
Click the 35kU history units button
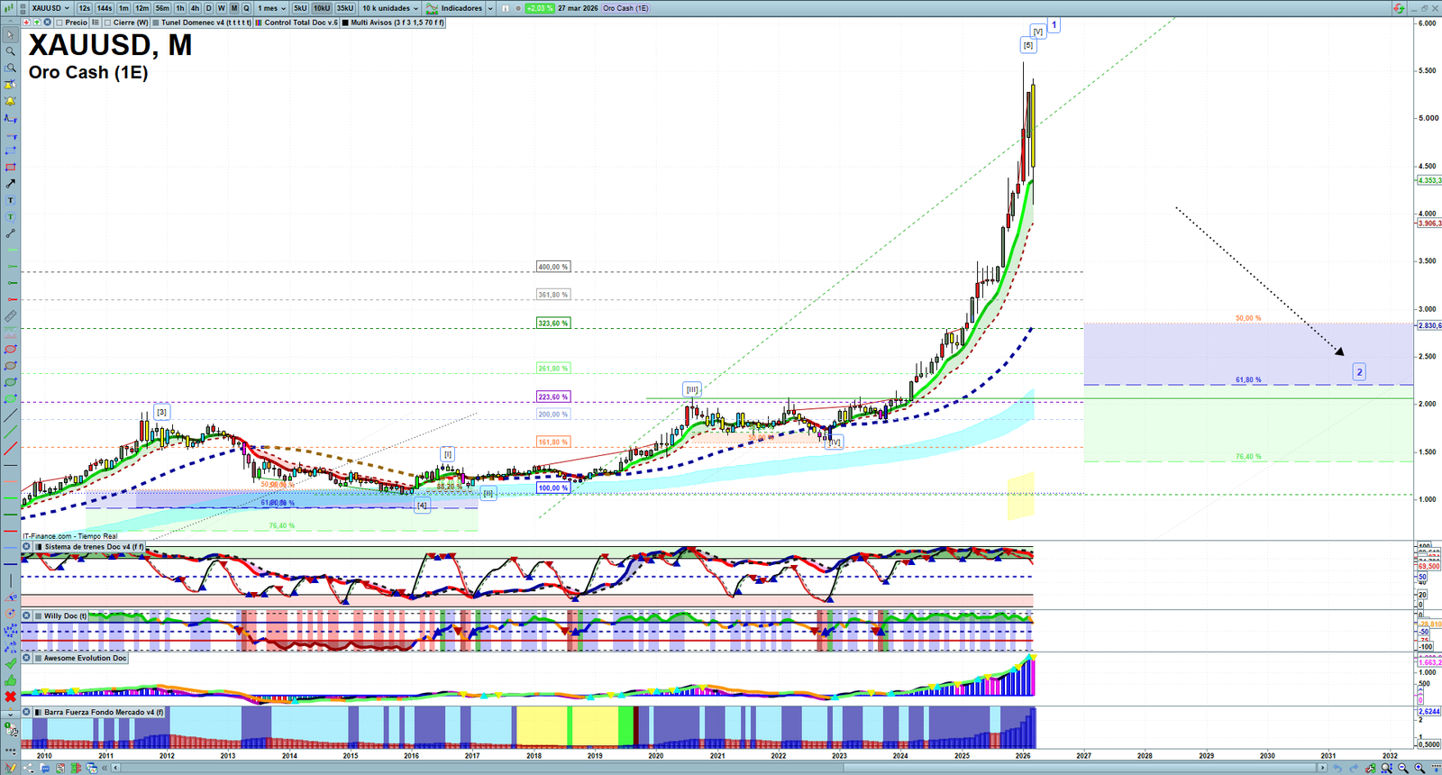[345, 8]
